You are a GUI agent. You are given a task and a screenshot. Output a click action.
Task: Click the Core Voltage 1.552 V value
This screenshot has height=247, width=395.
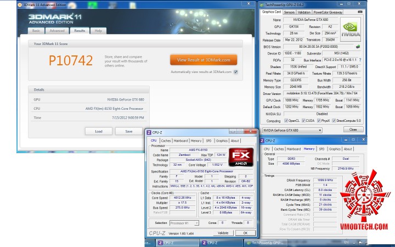(x=217, y=165)
